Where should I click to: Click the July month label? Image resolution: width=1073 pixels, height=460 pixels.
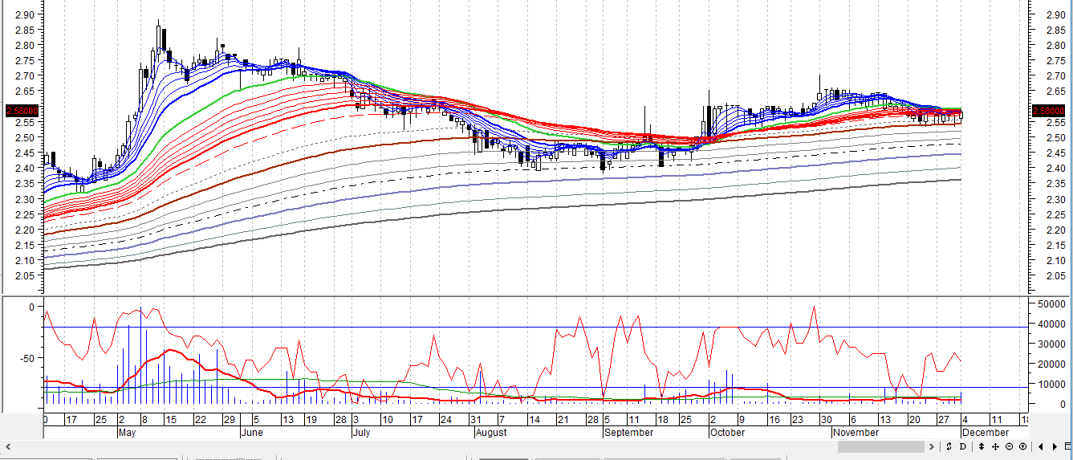364,432
